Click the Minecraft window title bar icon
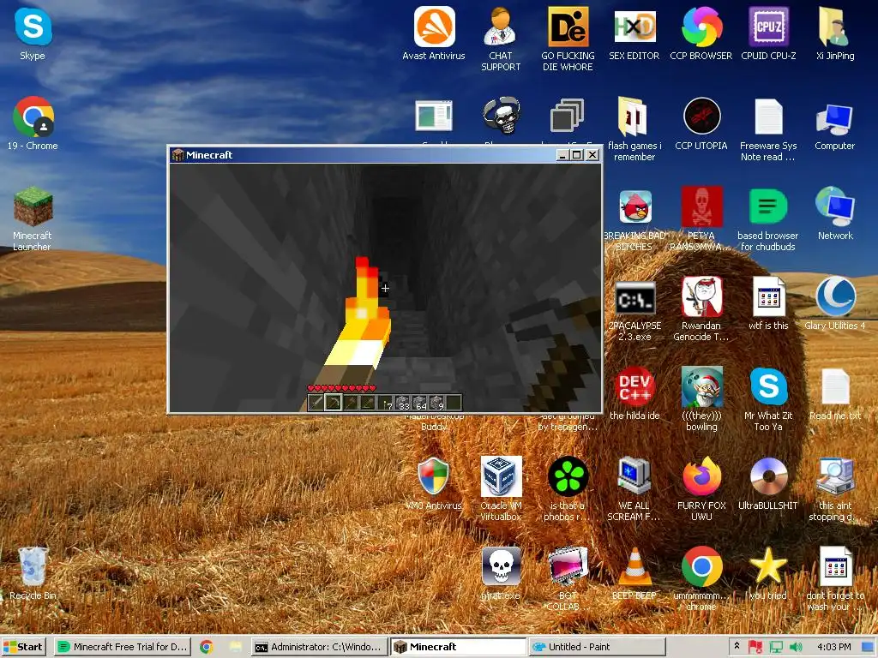 click(x=178, y=155)
